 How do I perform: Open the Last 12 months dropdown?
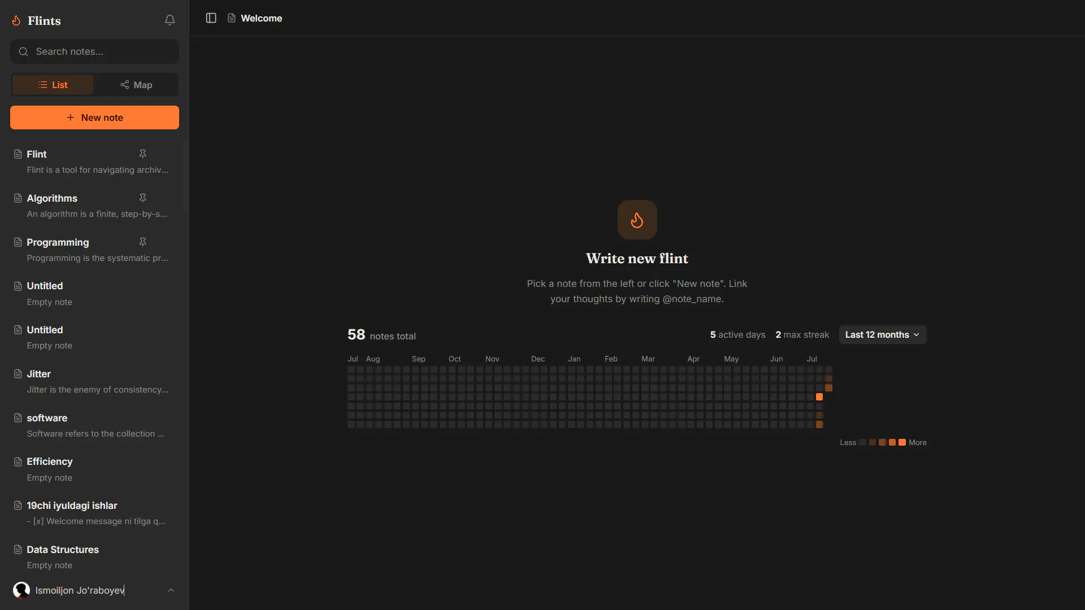pyautogui.click(x=882, y=334)
